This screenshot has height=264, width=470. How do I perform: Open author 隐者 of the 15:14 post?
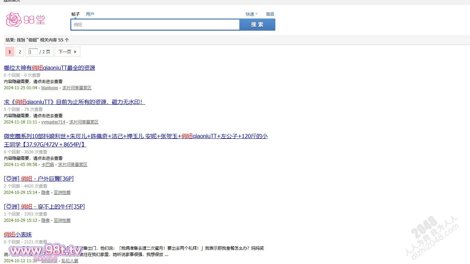[45, 193]
